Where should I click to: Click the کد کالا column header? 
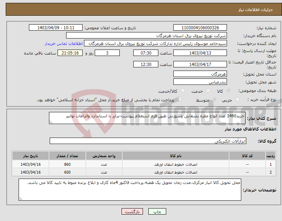(247, 156)
